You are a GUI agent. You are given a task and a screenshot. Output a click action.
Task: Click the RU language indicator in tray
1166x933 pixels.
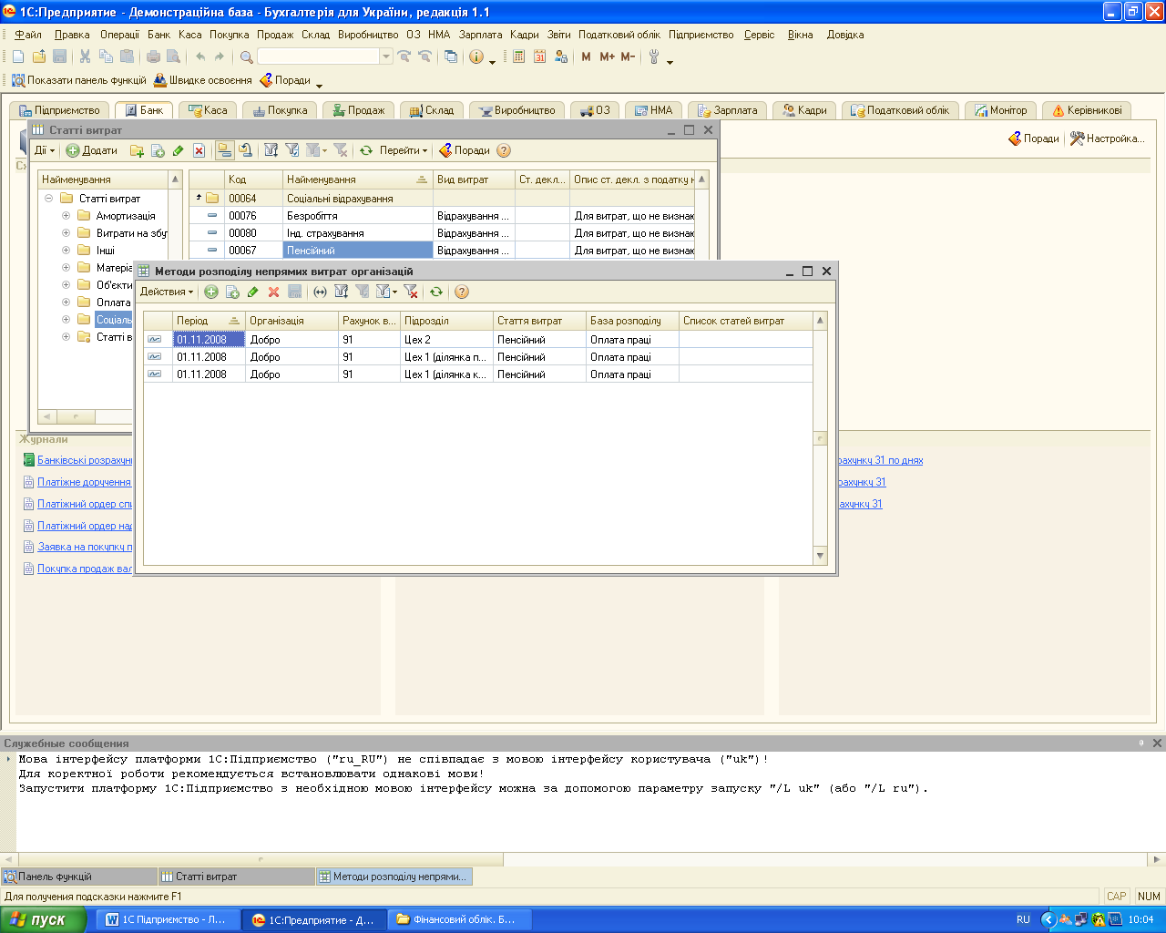click(x=1023, y=919)
